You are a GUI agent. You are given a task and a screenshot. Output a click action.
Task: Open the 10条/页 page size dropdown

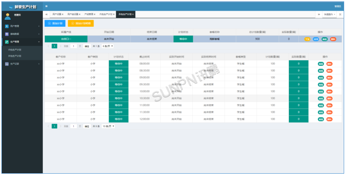tap(108, 126)
